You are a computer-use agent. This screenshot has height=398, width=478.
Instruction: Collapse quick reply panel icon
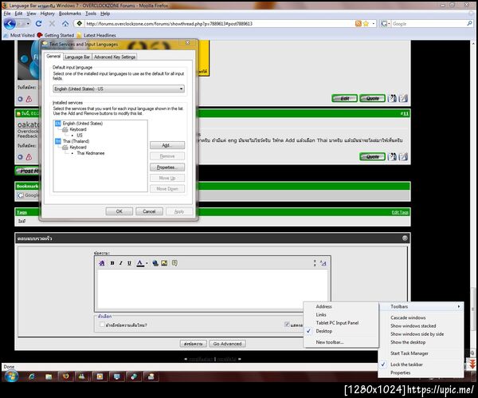tap(405, 238)
